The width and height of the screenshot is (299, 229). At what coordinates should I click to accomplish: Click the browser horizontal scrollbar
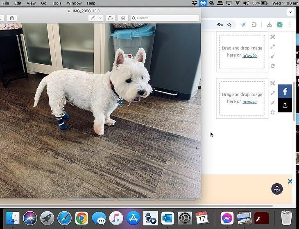(136, 206)
